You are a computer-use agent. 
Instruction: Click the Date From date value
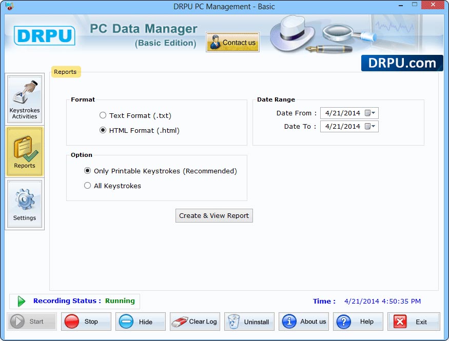(343, 113)
